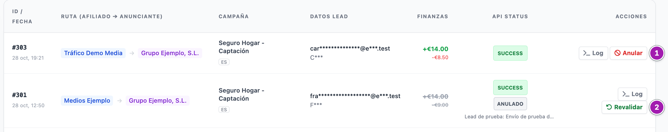Image resolution: width=668 pixels, height=132 pixels.
Task: Click Revalidar for lead #301
Action: pyautogui.click(x=624, y=107)
